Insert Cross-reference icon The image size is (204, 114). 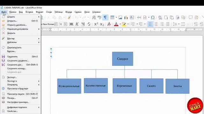click(x=183, y=17)
